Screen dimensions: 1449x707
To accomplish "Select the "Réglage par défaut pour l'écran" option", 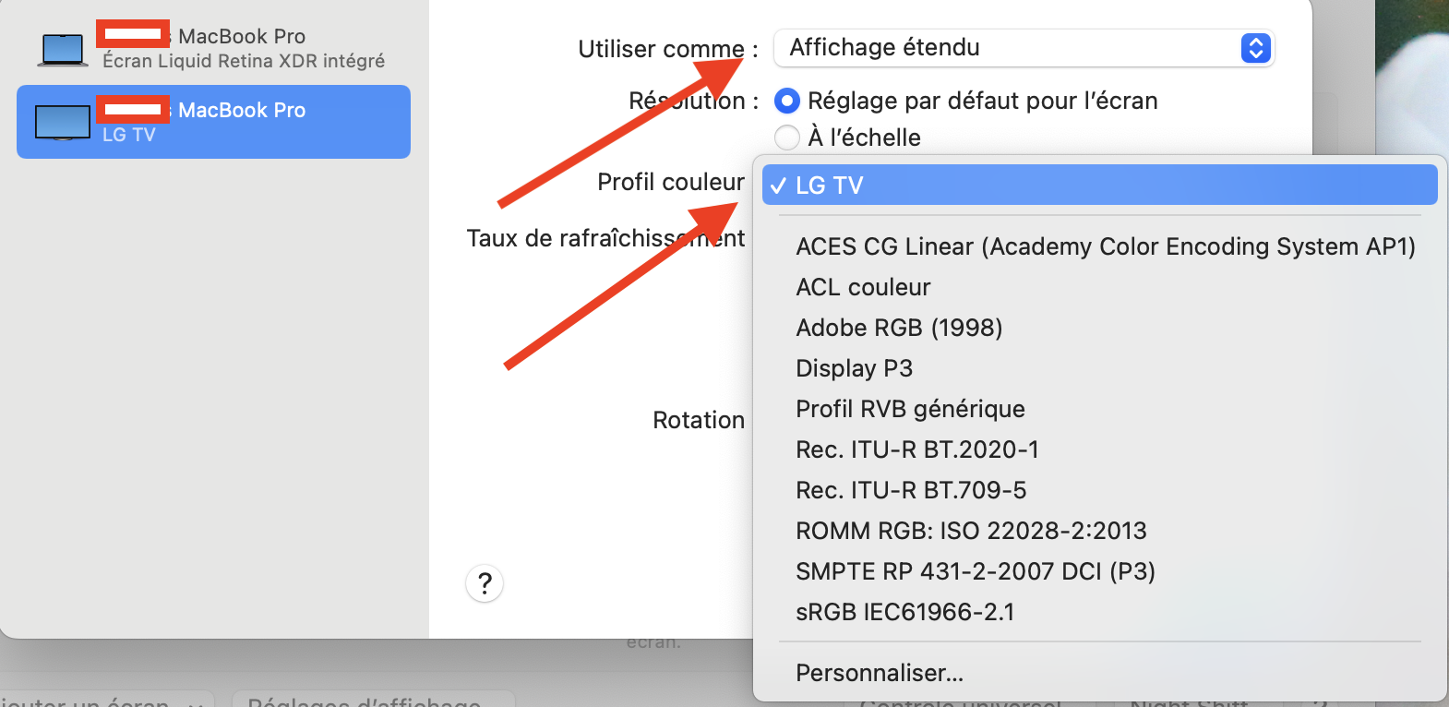I will tap(787, 101).
